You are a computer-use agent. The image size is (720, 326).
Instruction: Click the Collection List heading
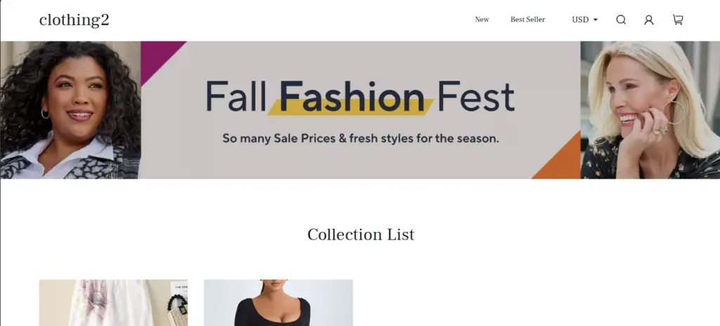[360, 235]
